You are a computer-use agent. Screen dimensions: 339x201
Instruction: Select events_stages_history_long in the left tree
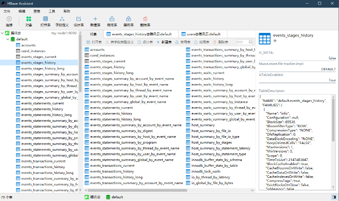coord(43,68)
